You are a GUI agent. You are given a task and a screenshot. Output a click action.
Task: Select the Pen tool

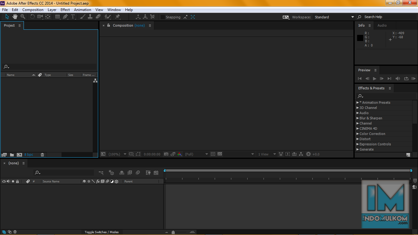click(x=65, y=17)
